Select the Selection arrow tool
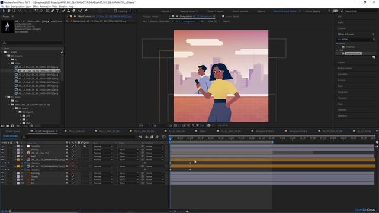Image resolution: width=379 pixels, height=213 pixels. pyautogui.click(x=4, y=11)
